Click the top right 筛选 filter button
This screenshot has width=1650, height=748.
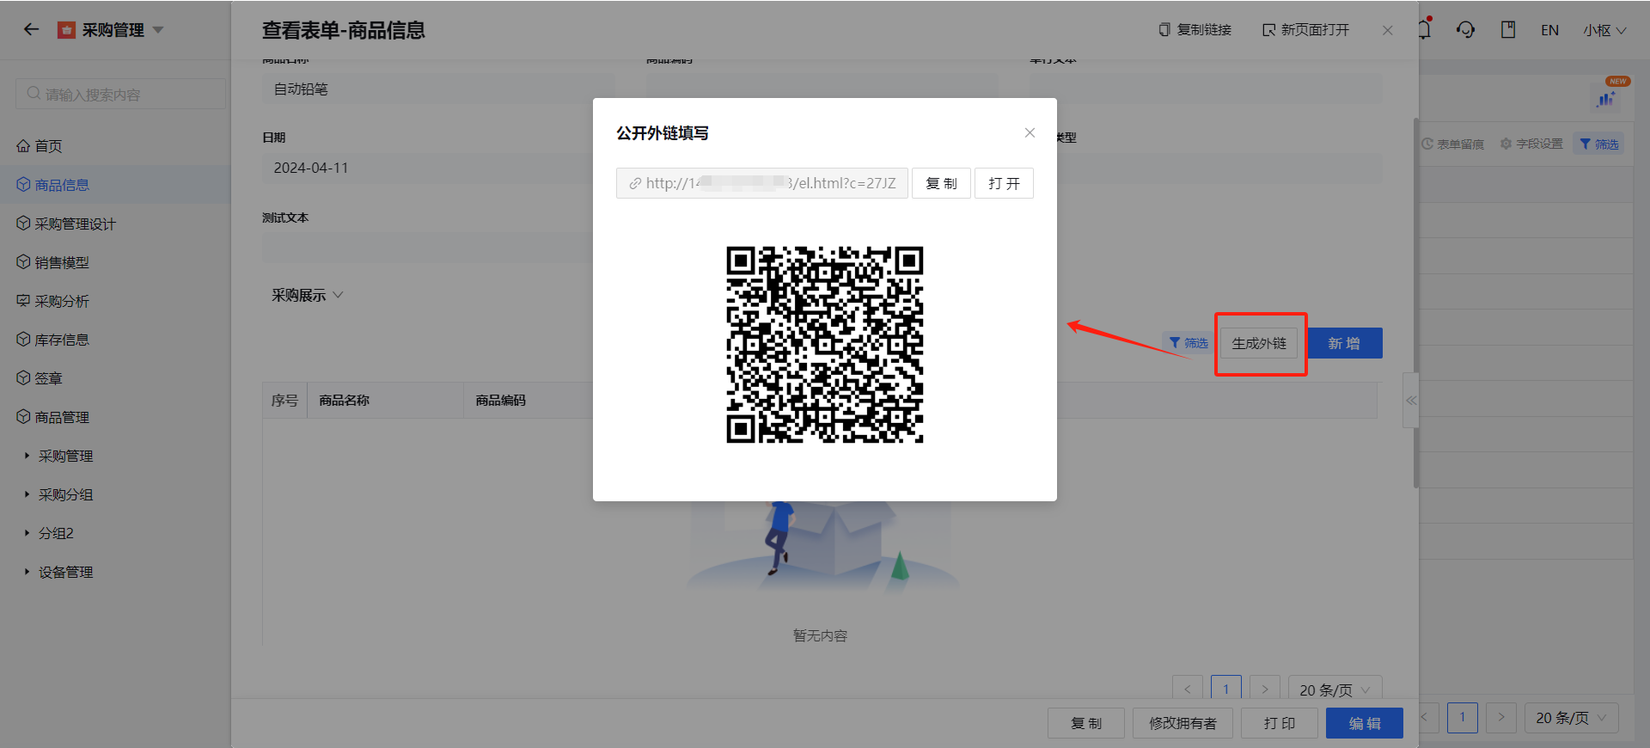click(x=1599, y=144)
